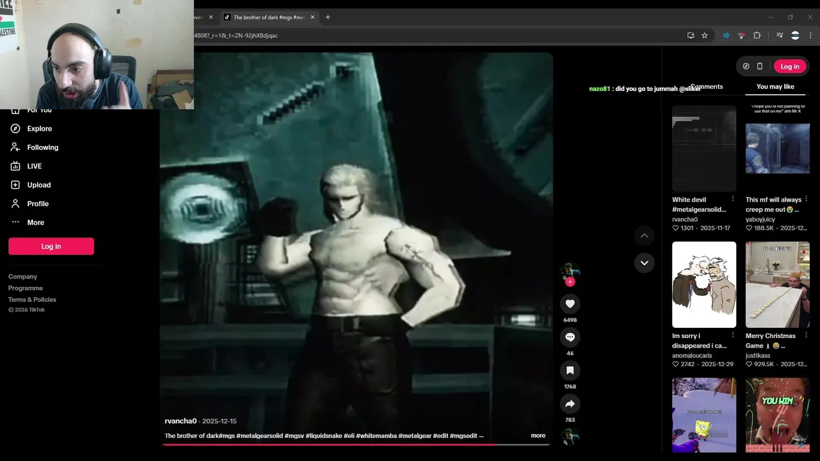This screenshot has width=820, height=461.
Task: Click the pink Log in button in sidebar
Action: [51, 247]
